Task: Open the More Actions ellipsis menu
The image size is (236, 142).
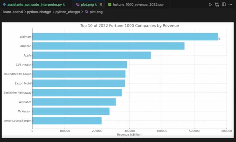Action: tap(230, 5)
